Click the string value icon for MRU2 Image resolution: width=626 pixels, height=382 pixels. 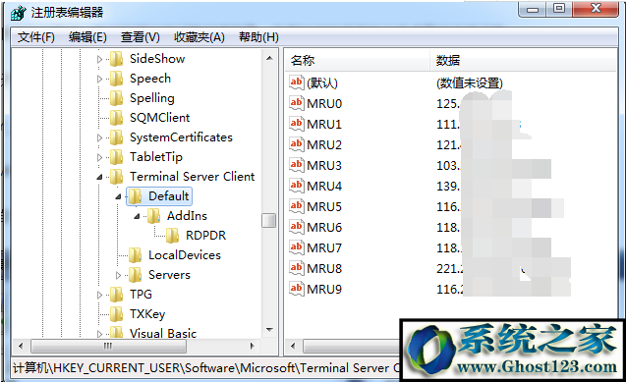pyautogui.click(x=296, y=144)
